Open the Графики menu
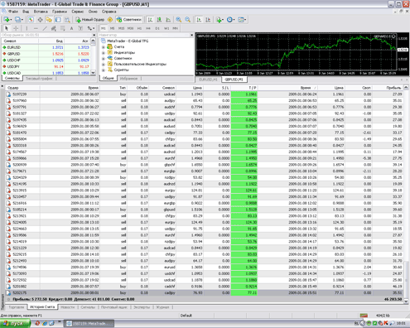The image size is (410, 328). click(60, 12)
